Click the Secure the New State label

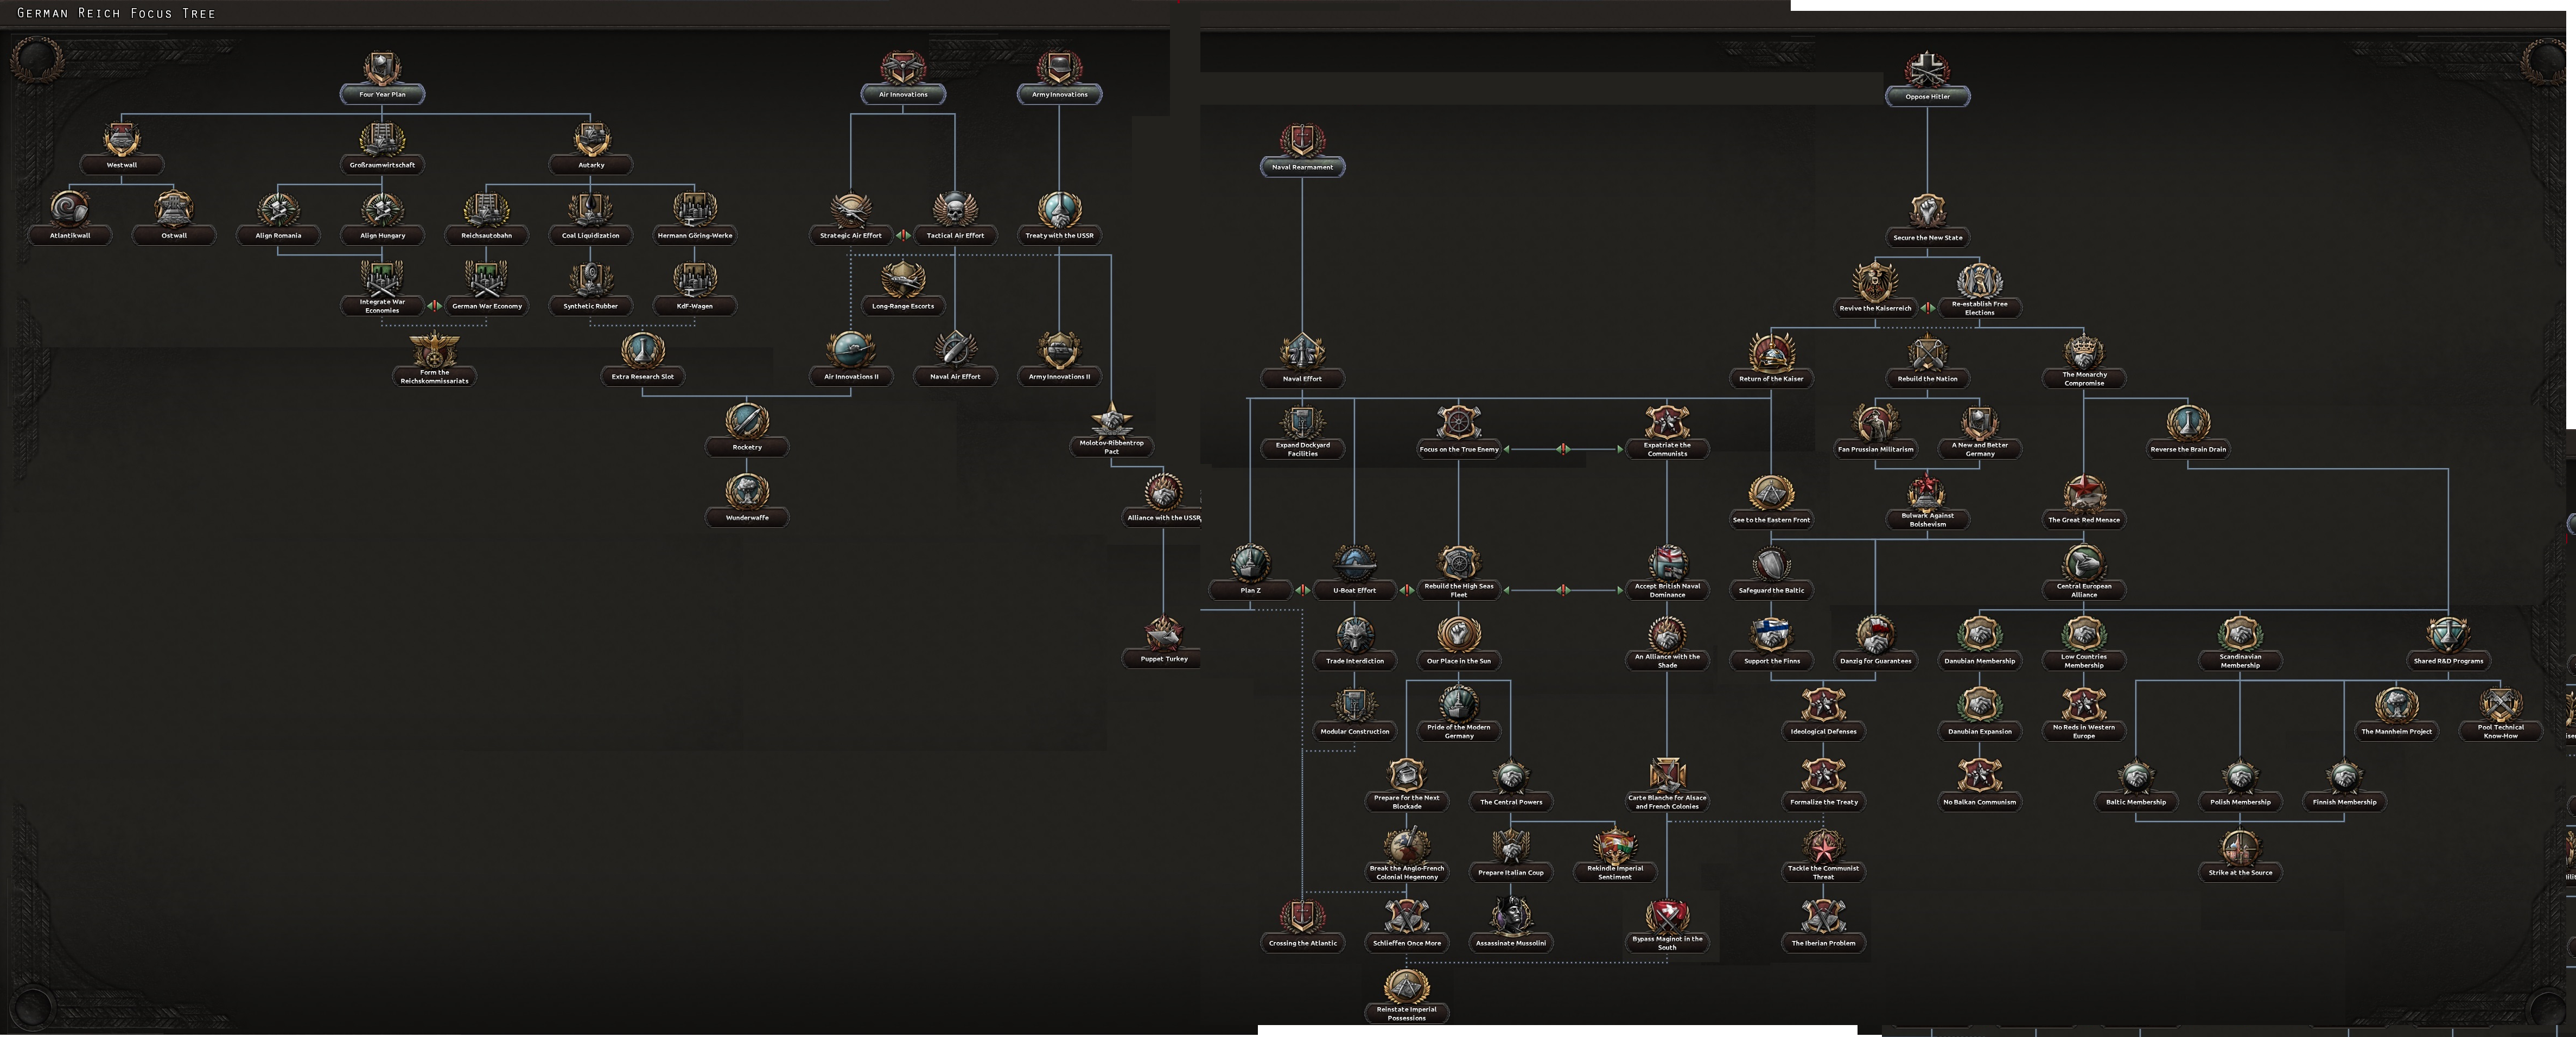(1927, 238)
